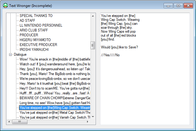Select 'Thank [you], Mario!' dialogue entry
Viewport: 196px width, 131px height.
pos(55,74)
